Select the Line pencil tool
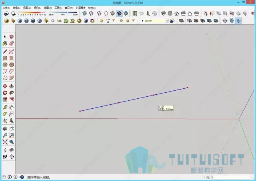Screen dimensions: 256x181 (5, 52)
